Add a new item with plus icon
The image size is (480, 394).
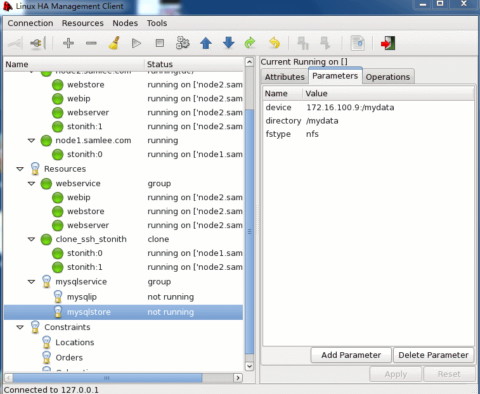point(68,43)
